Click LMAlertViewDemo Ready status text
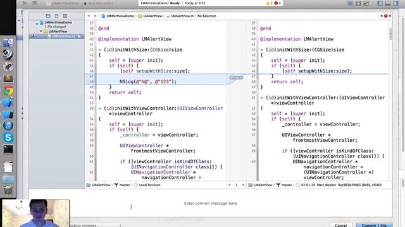The width and height of the screenshot is (405, 227). (160, 3)
